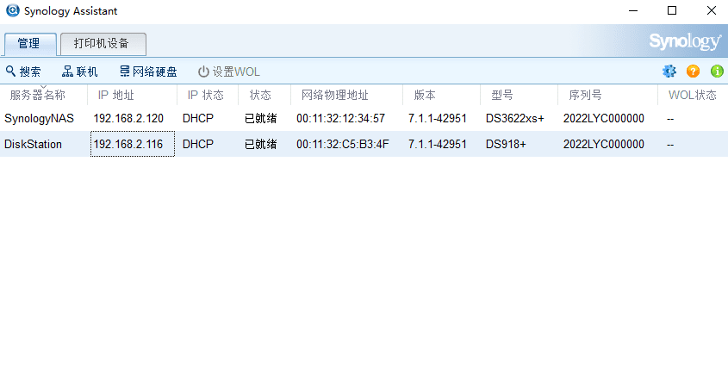The height and width of the screenshot is (392, 728).
Task: Close the Synology Assistant window
Action: pyautogui.click(x=712, y=10)
